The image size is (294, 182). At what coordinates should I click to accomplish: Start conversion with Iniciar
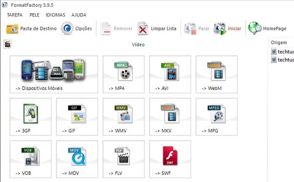click(x=227, y=29)
